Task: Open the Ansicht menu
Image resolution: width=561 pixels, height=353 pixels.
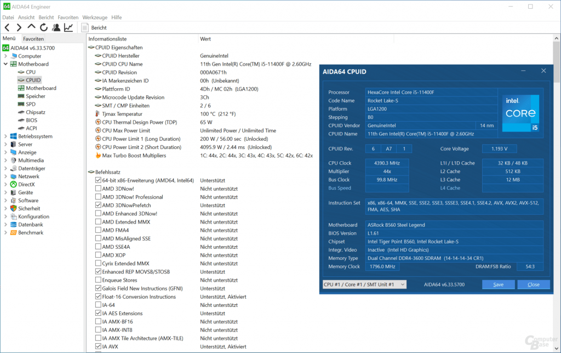Action: (x=26, y=17)
